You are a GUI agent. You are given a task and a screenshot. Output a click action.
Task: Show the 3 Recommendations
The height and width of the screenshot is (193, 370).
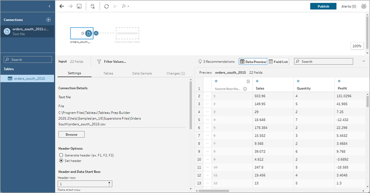click(x=216, y=62)
